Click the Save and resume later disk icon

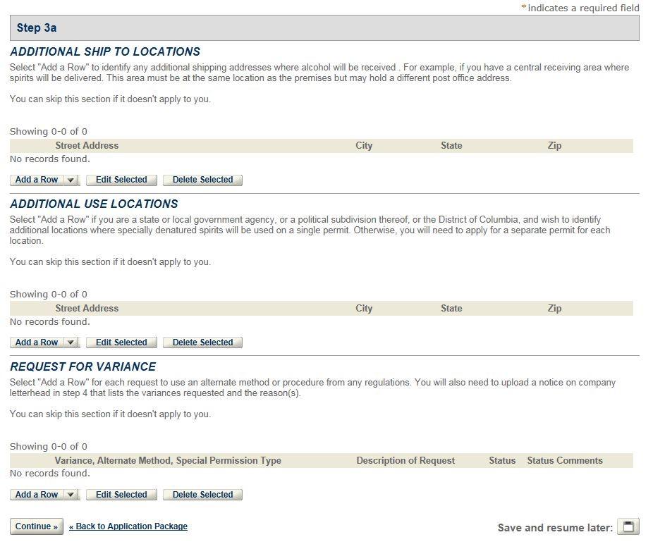[628, 526]
